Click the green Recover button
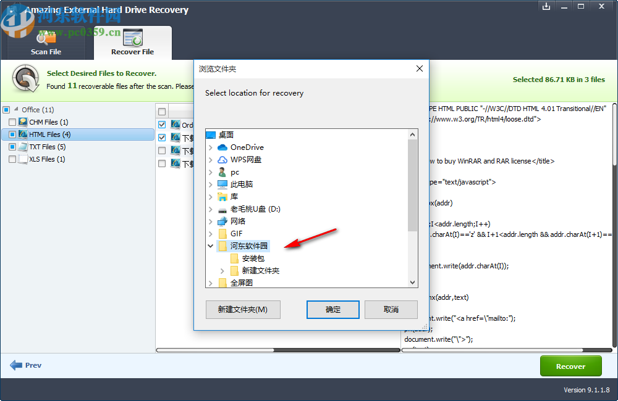618x401 pixels. [570, 366]
